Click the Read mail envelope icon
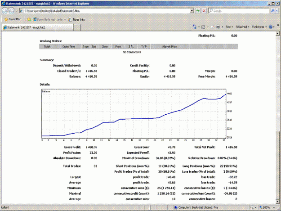This screenshot has width=281, height=211. 212,27
